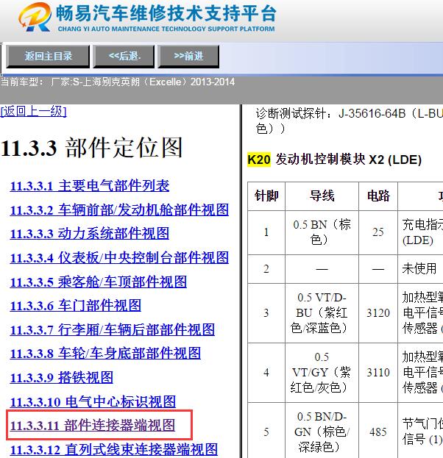The height and width of the screenshot is (458, 443).
Task: Click the 诊断测试探针 J-35616-64B text
Action: (x=349, y=121)
